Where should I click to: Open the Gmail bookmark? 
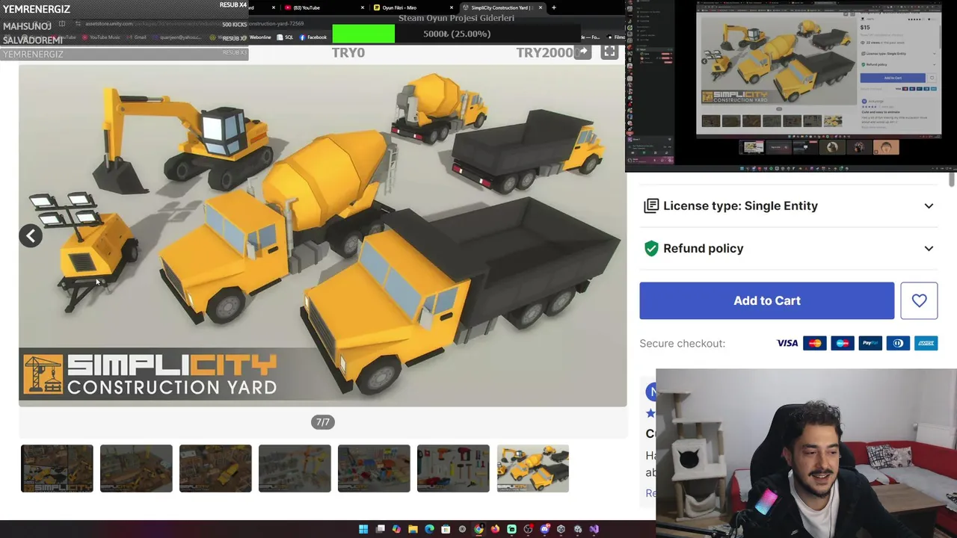tap(137, 37)
